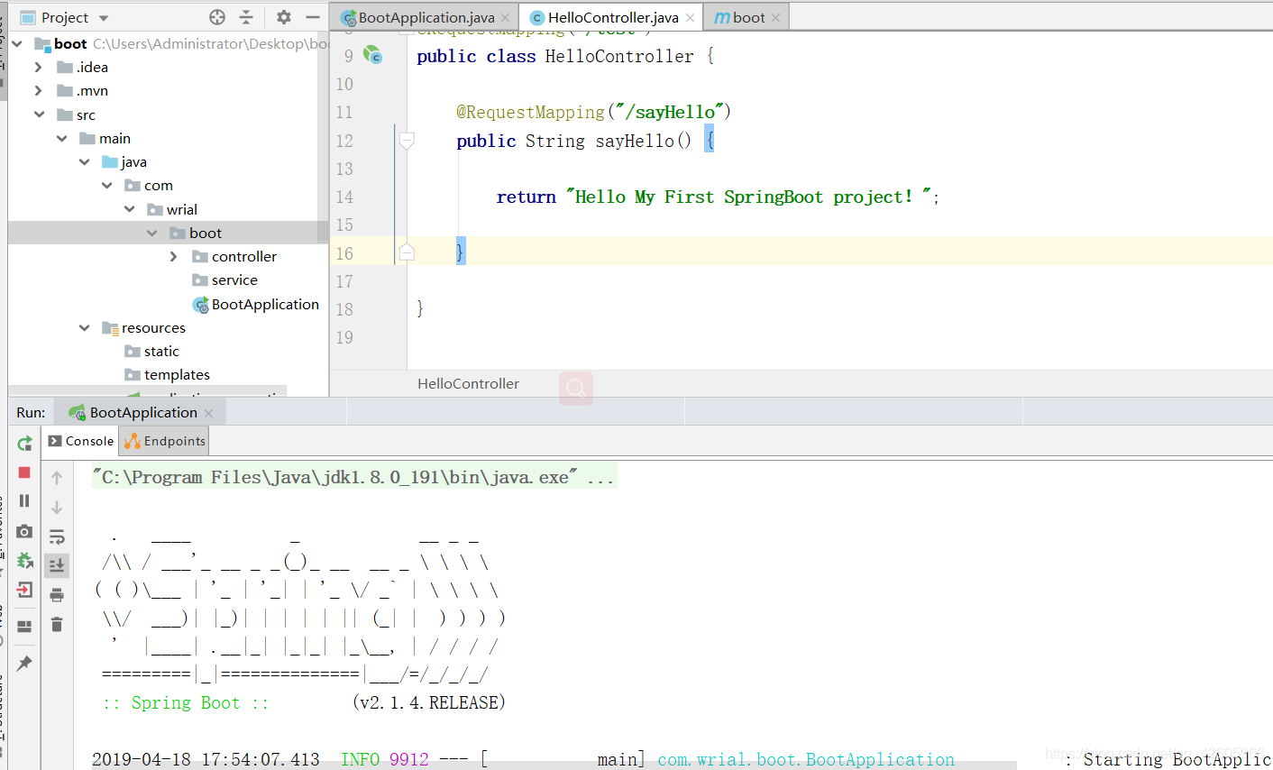Click the Spring bean gutter icon on line 9

tap(372, 55)
